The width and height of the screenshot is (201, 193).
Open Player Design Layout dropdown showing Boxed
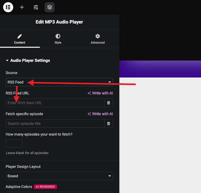[59, 176]
